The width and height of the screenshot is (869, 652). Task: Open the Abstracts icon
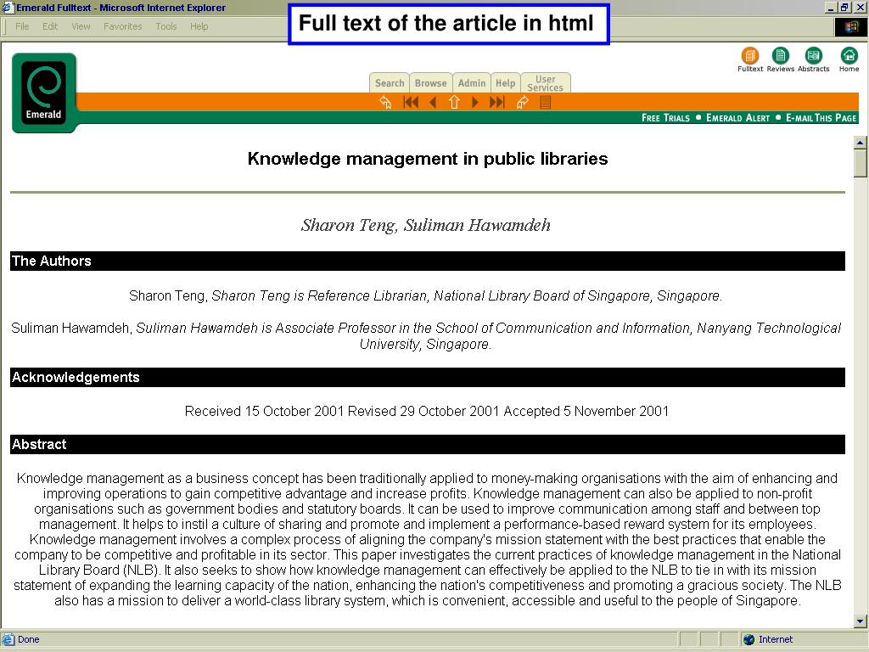814,55
